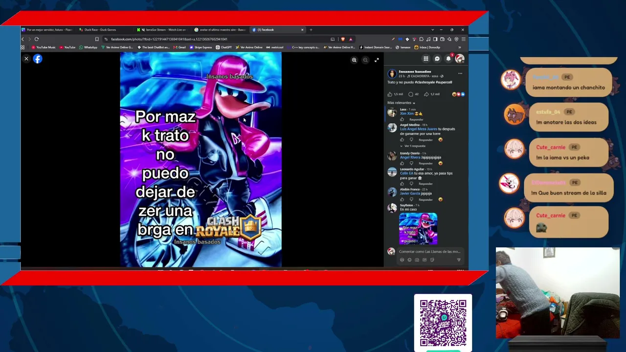The height and width of the screenshot is (352, 626).
Task: Open the Stripe Express bookmark
Action: click(x=201, y=47)
